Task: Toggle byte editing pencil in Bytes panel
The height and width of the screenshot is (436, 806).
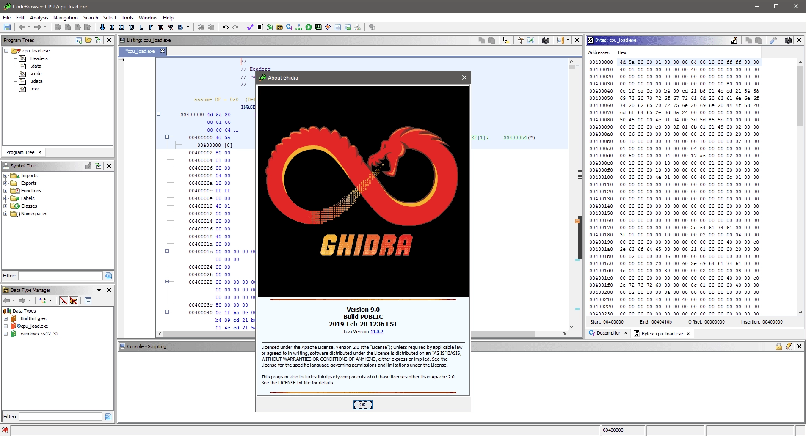Action: click(734, 40)
